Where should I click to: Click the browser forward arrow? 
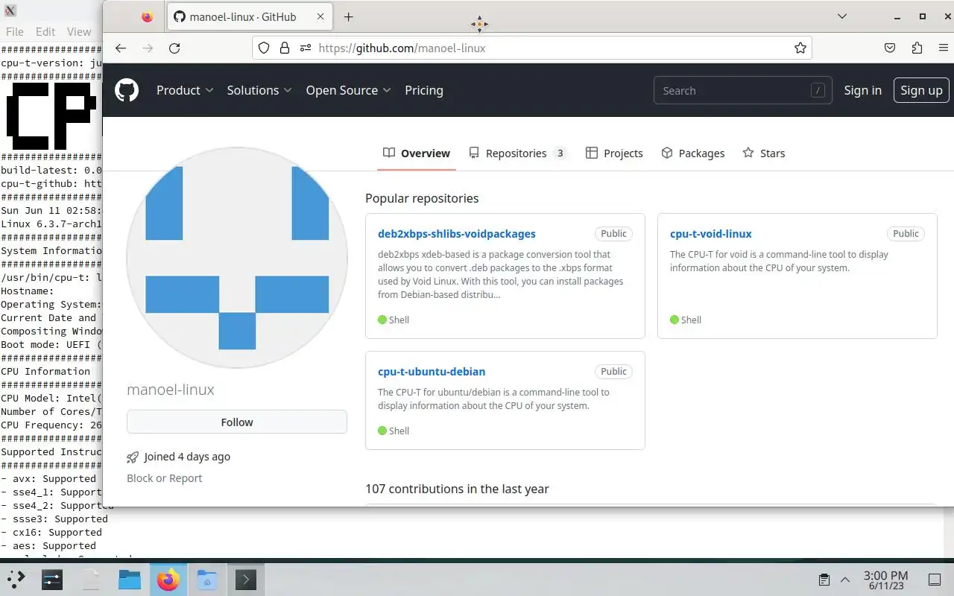click(148, 48)
